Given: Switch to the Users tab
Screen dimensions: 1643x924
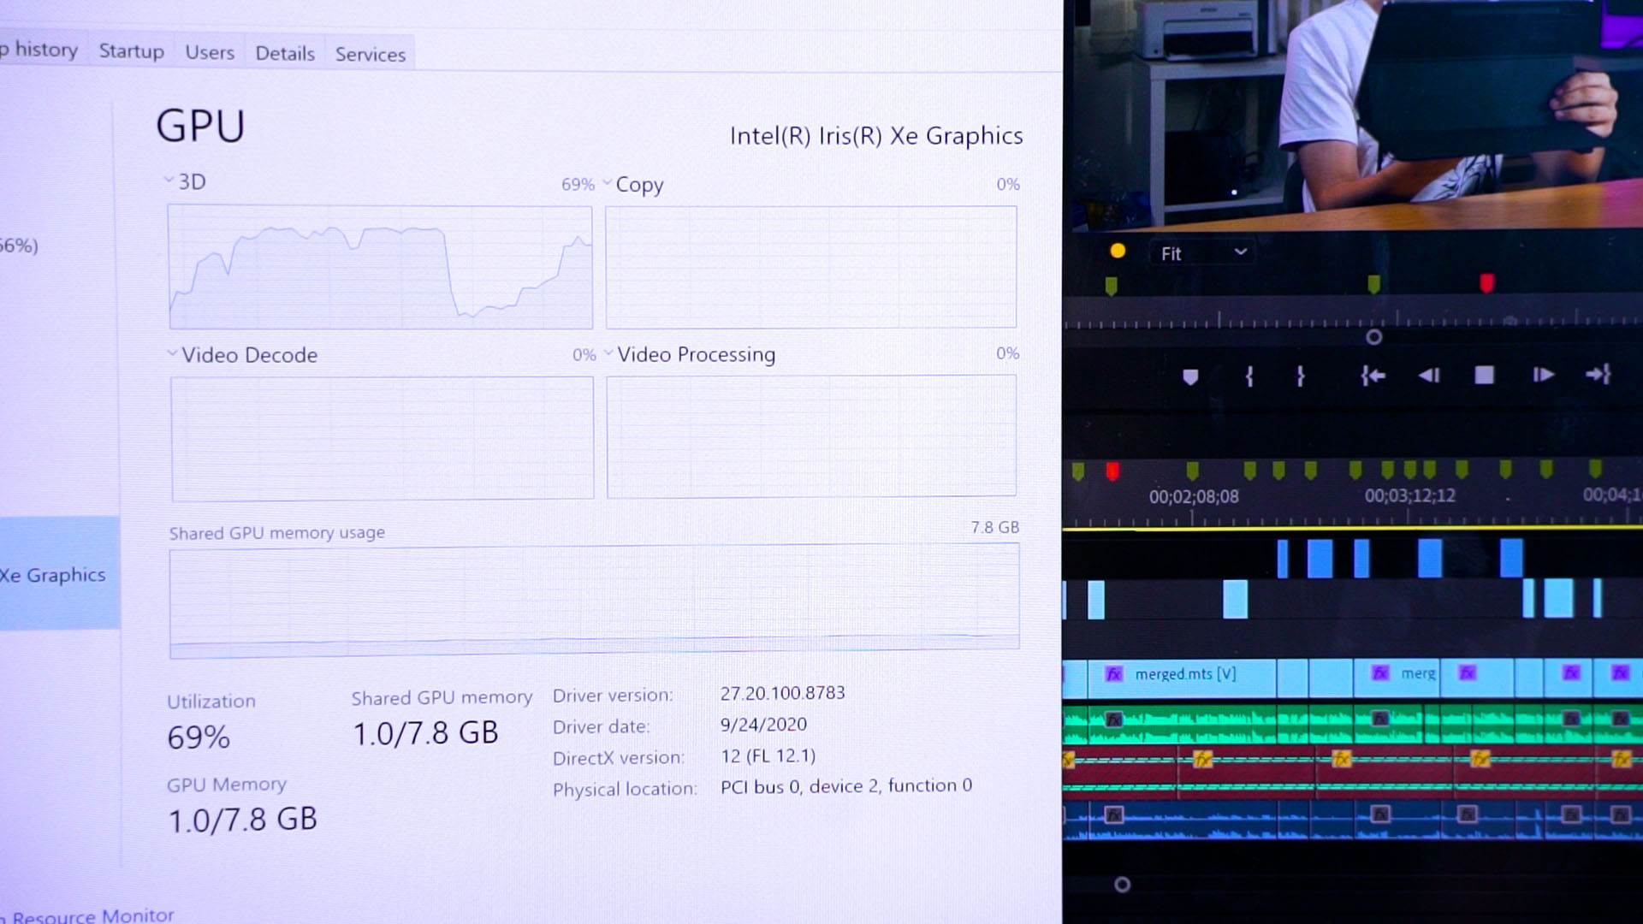Looking at the screenshot, I should click(x=210, y=52).
